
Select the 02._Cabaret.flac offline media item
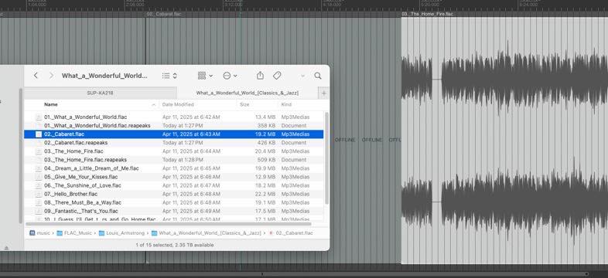pyautogui.click(x=273, y=141)
